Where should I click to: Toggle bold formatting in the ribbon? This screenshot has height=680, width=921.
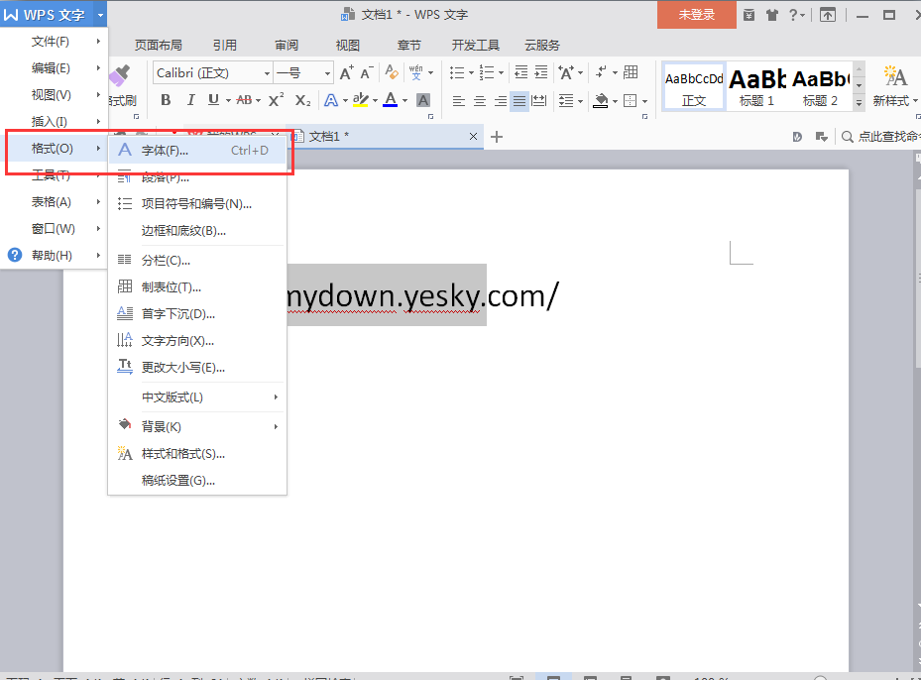(166, 100)
